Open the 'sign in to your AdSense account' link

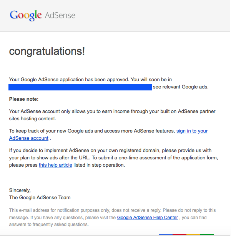click(192, 131)
